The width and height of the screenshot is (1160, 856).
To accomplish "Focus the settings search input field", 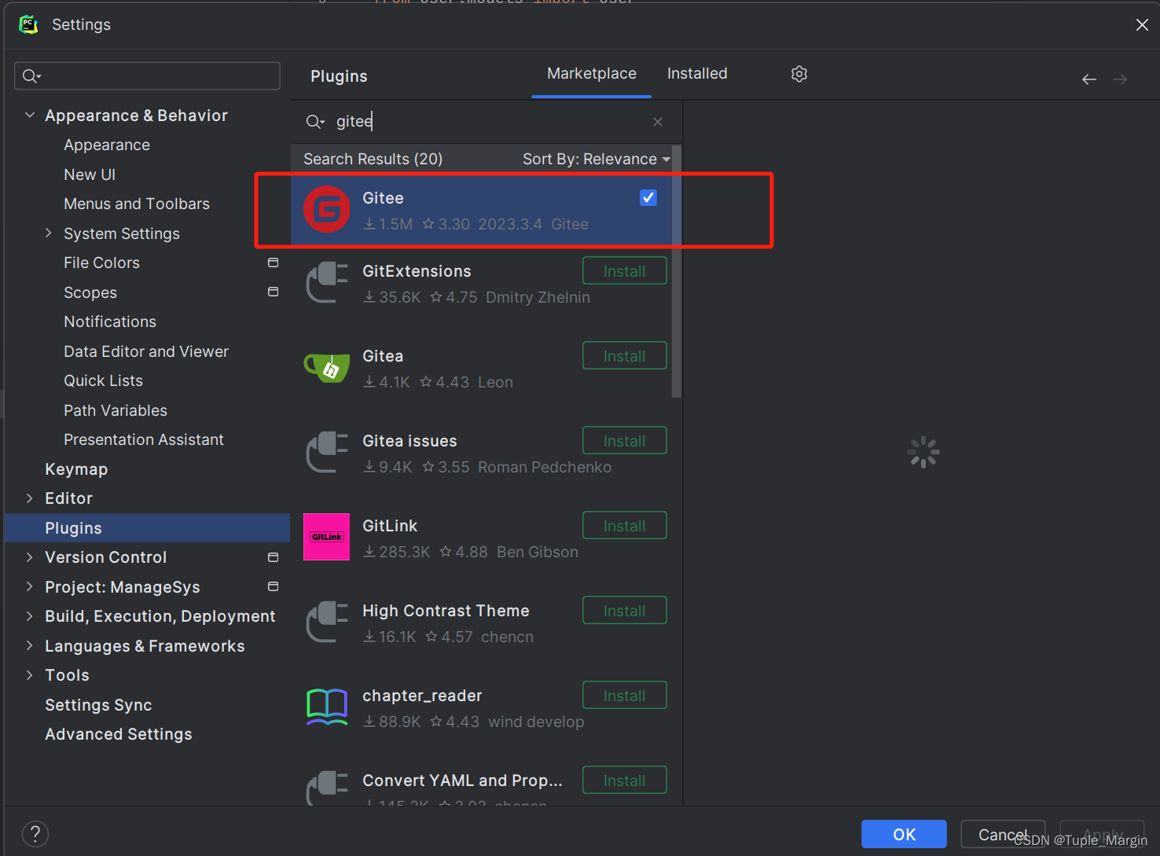I will (x=148, y=76).
